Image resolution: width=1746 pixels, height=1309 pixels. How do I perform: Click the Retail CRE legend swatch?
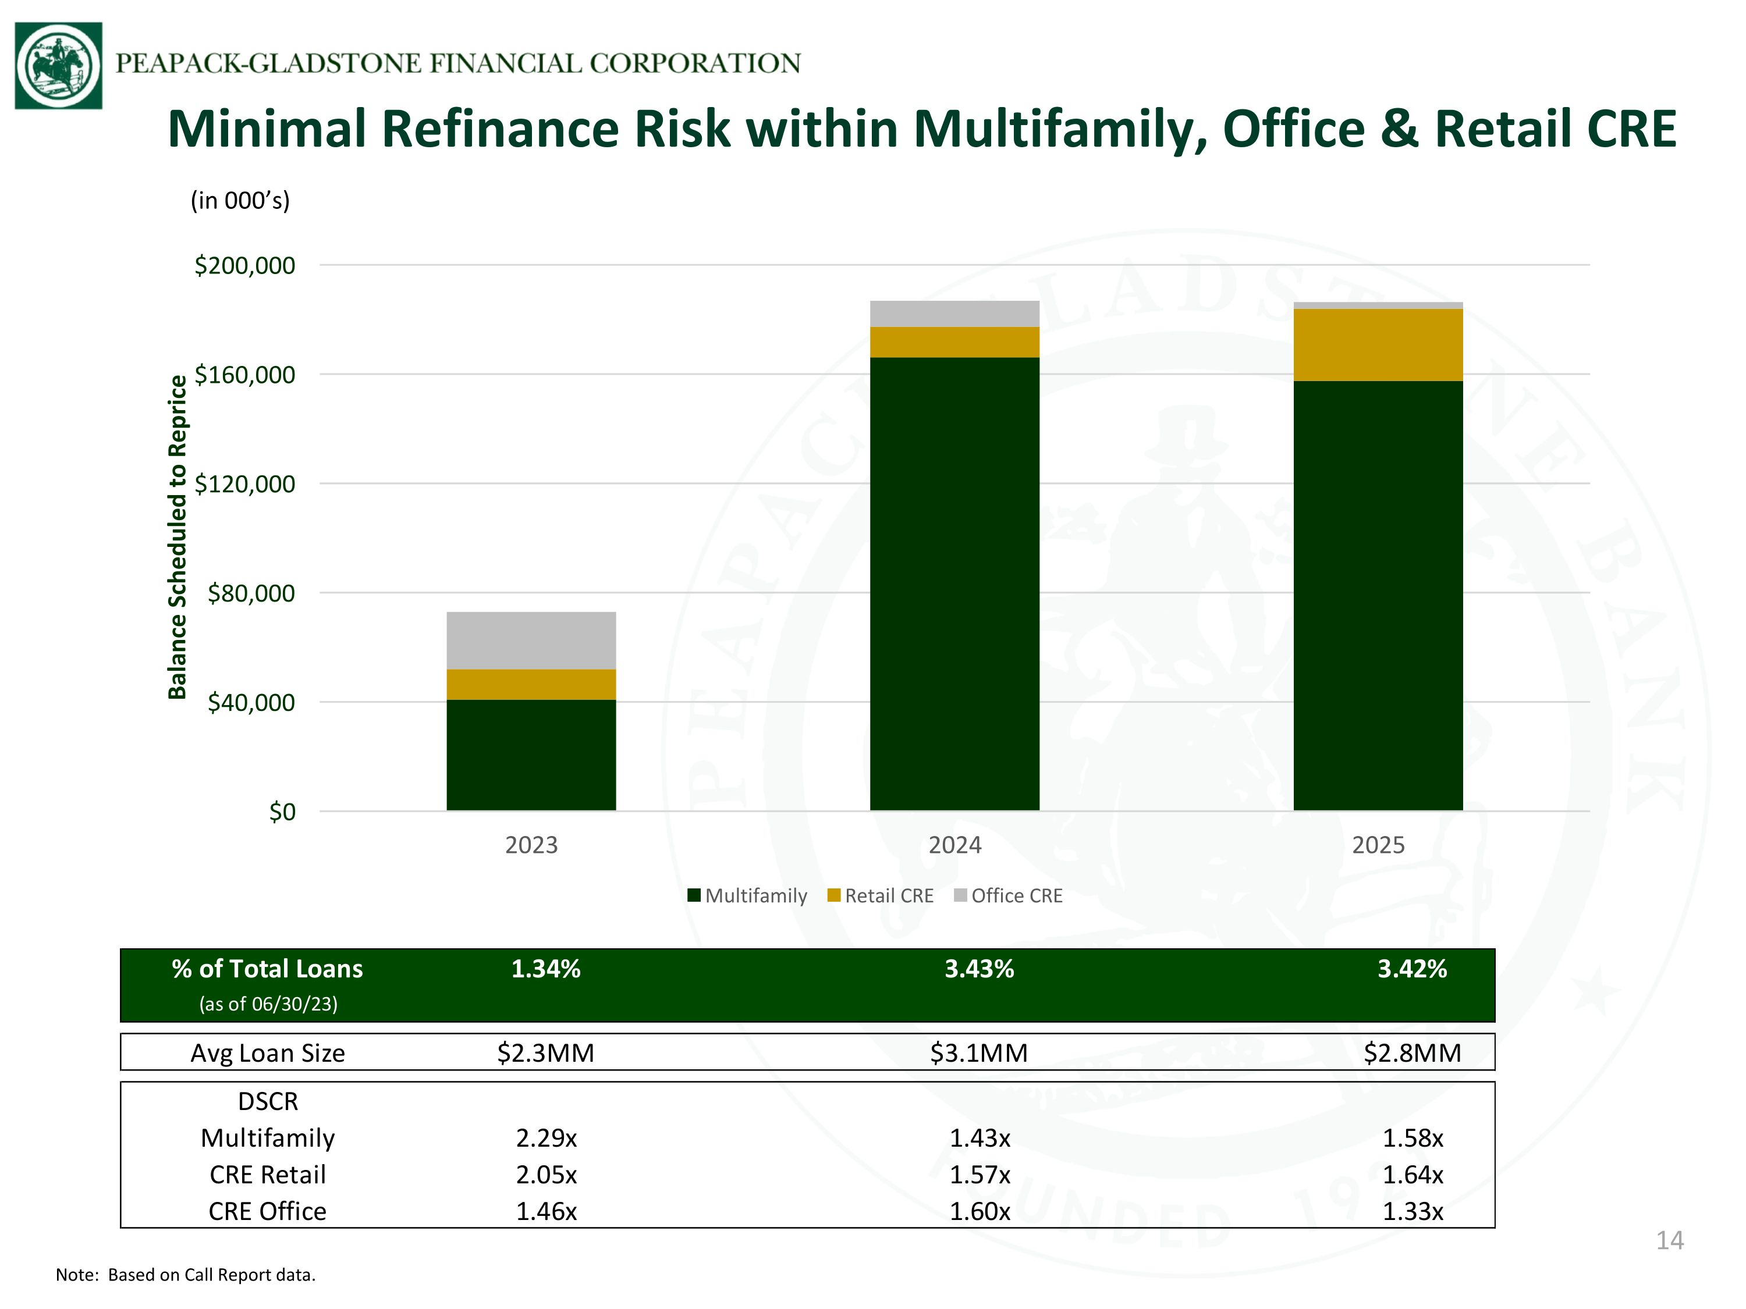pyautogui.click(x=833, y=895)
